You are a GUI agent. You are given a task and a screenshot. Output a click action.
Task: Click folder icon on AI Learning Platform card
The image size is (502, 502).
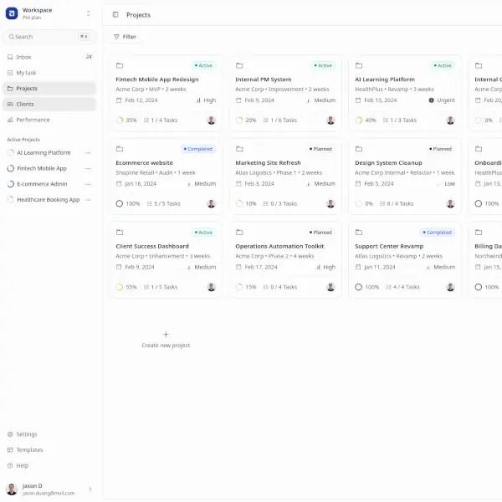coord(359,65)
